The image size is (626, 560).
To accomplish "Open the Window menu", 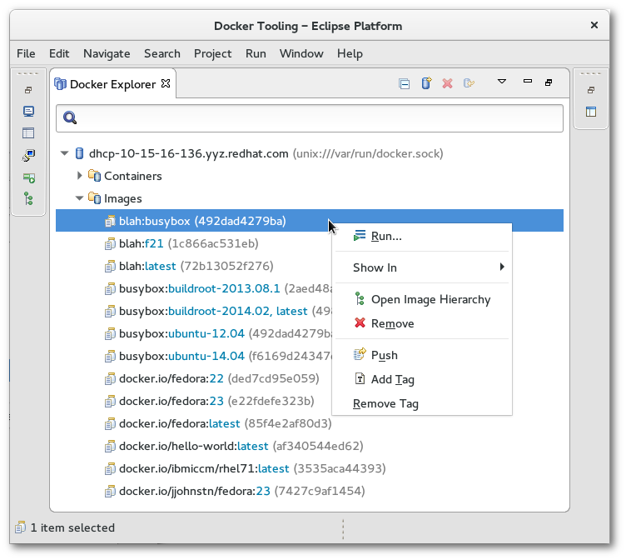I will tap(301, 53).
